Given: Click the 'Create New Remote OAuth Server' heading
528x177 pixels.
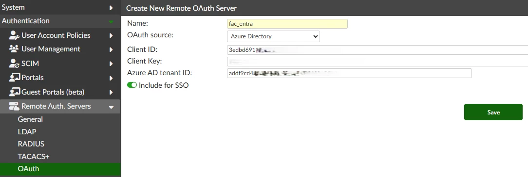Looking at the screenshot, I should pyautogui.click(x=182, y=8).
